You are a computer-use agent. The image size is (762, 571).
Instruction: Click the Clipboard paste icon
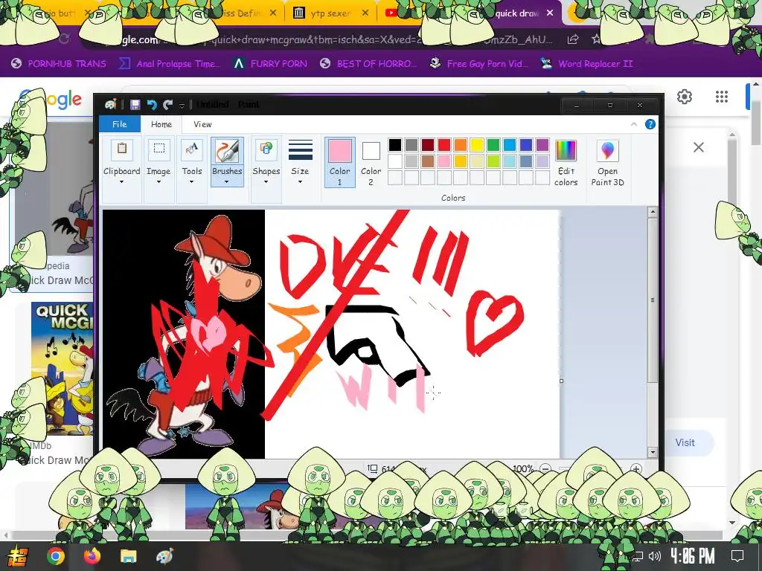(122, 149)
